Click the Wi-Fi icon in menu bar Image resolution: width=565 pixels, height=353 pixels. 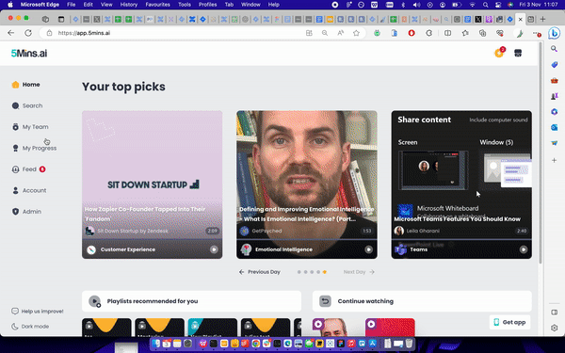[x=472, y=5]
